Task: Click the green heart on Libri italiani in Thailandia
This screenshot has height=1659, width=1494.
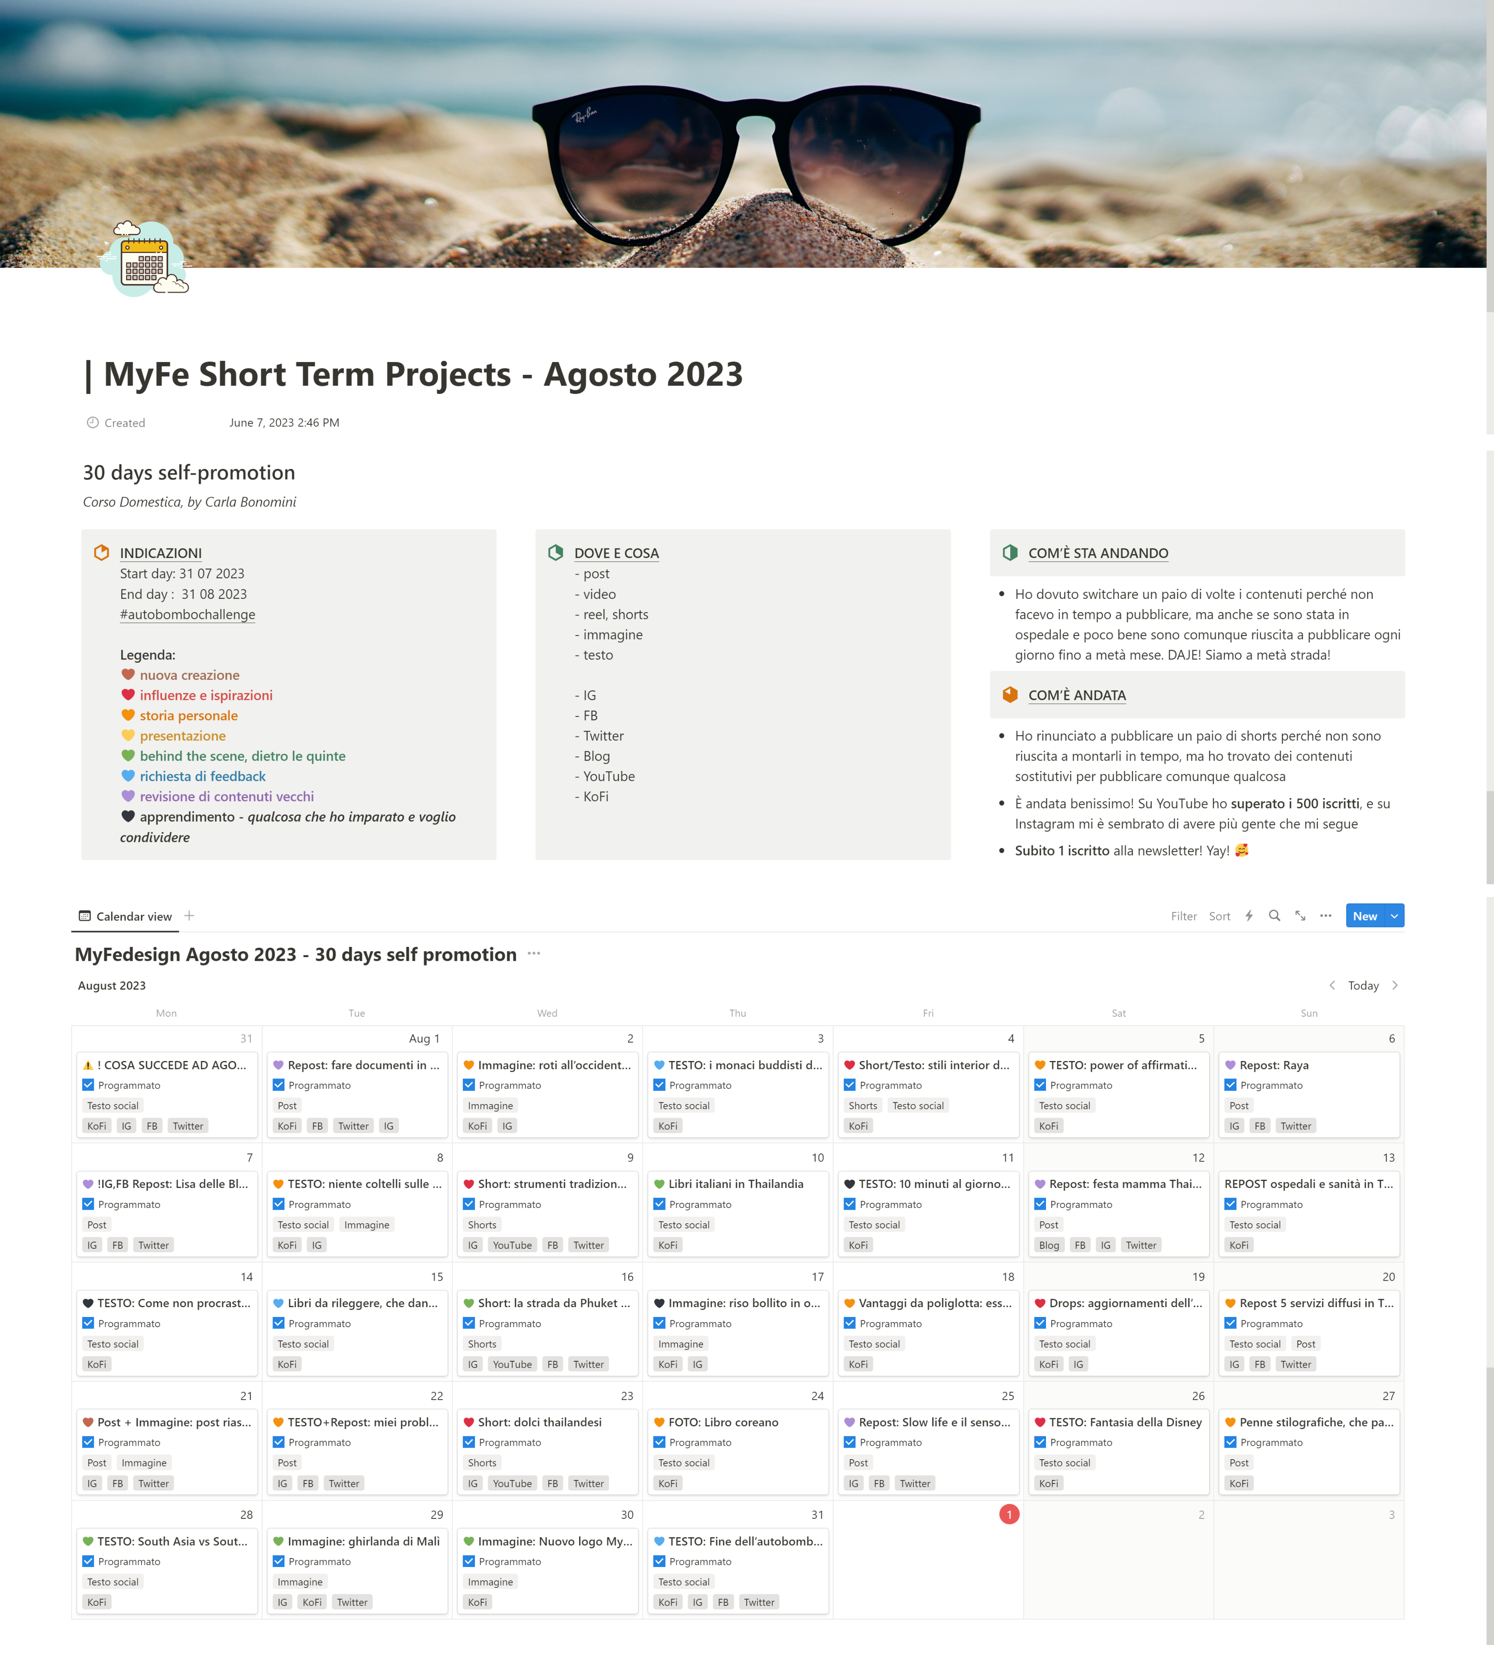Action: click(659, 1184)
